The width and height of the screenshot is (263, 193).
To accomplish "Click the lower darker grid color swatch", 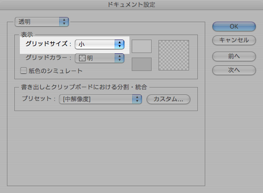I will point(141,64).
